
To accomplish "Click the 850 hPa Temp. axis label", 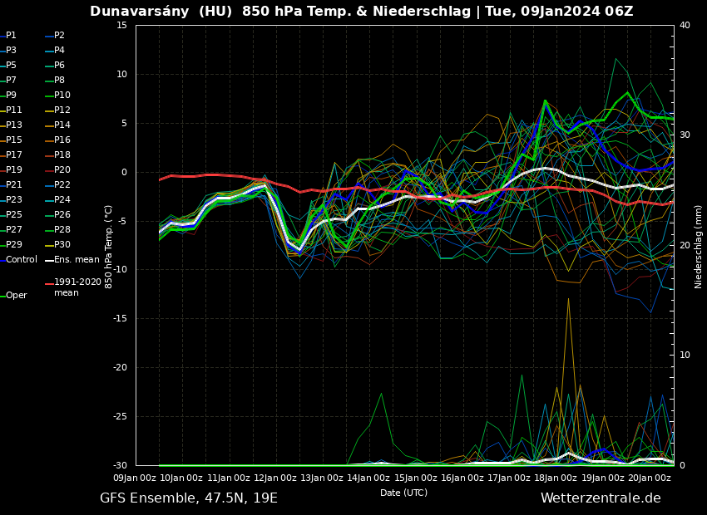I will [109, 246].
